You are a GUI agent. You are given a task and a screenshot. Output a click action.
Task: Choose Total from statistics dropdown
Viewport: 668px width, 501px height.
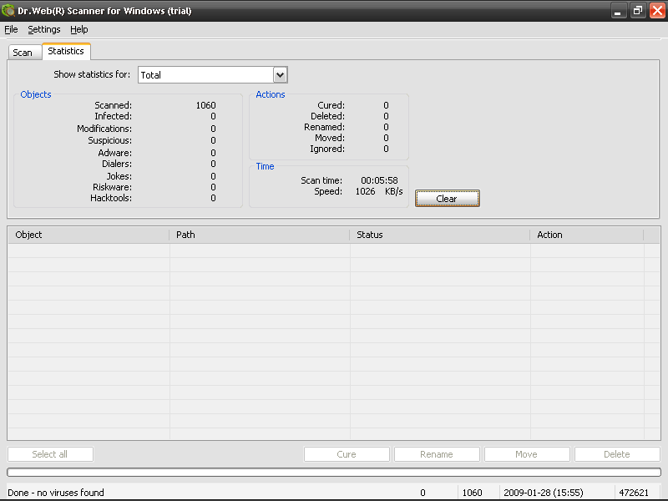(209, 74)
